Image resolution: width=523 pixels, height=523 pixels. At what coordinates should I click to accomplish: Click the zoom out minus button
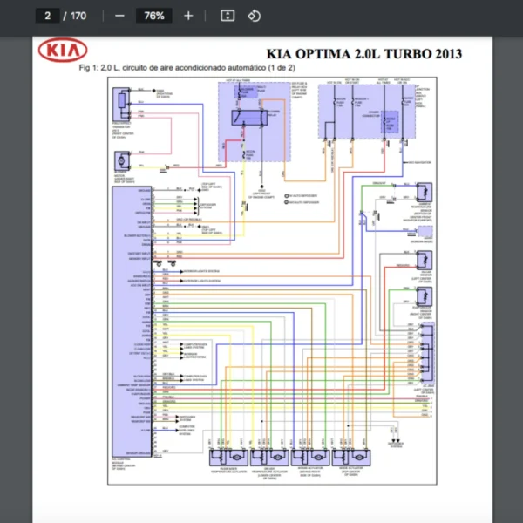point(119,16)
